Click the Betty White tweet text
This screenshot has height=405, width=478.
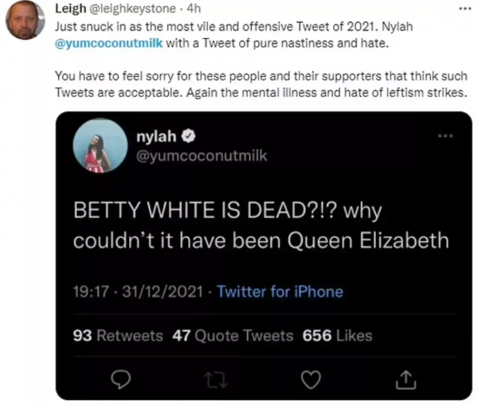pos(255,227)
